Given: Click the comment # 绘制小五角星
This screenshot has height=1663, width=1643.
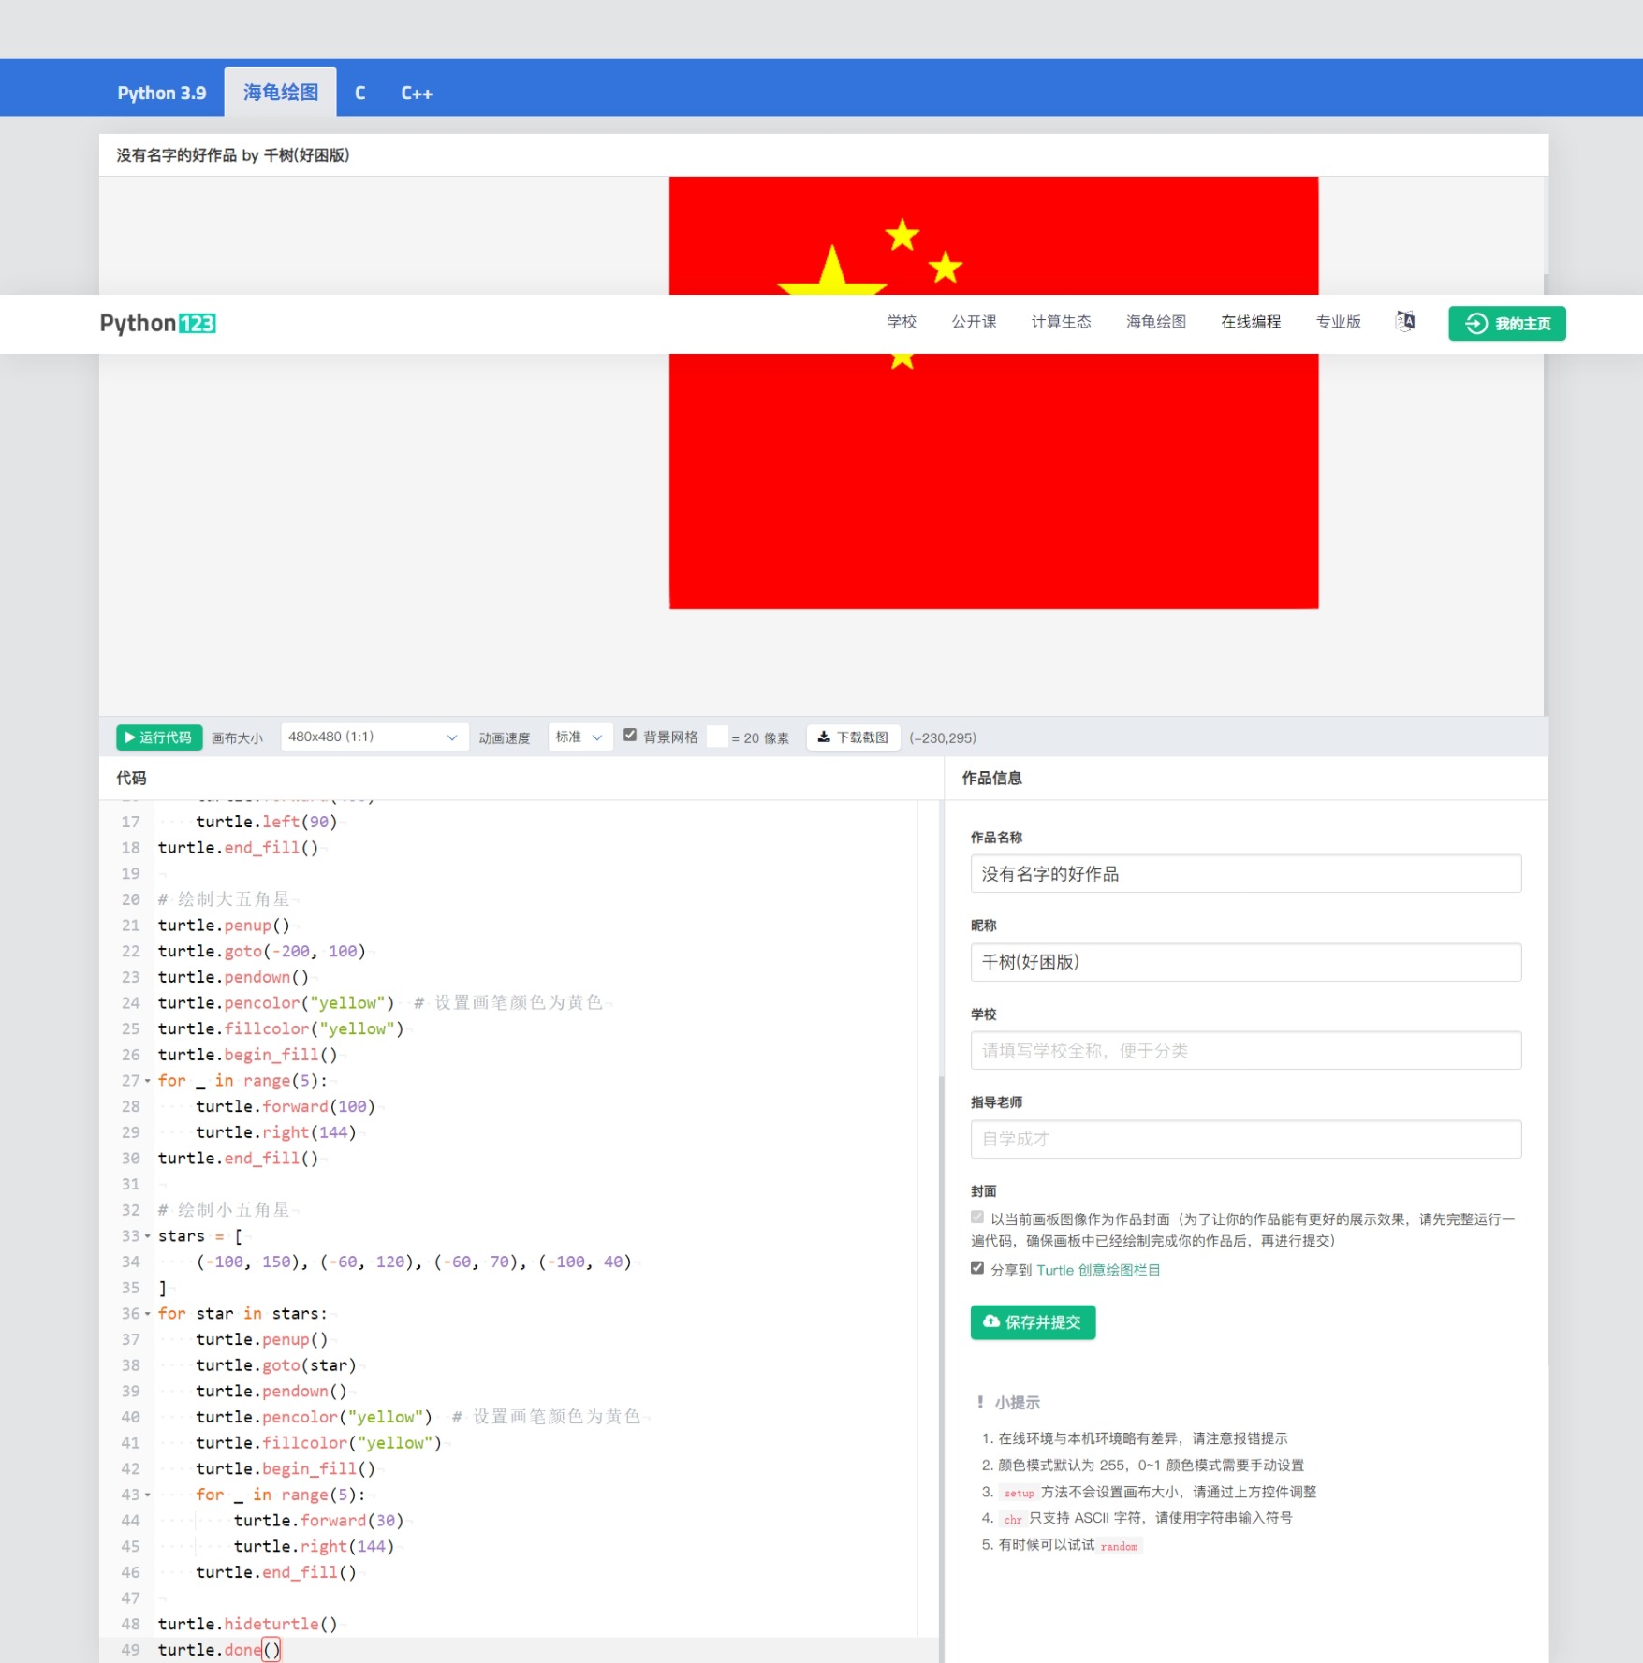Looking at the screenshot, I should pyautogui.click(x=224, y=1210).
